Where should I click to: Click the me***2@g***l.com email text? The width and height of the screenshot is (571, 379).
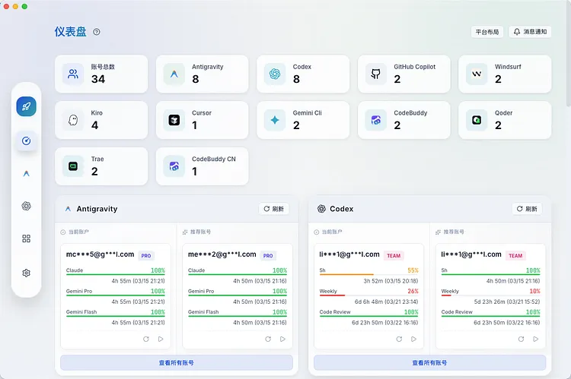(x=222, y=254)
